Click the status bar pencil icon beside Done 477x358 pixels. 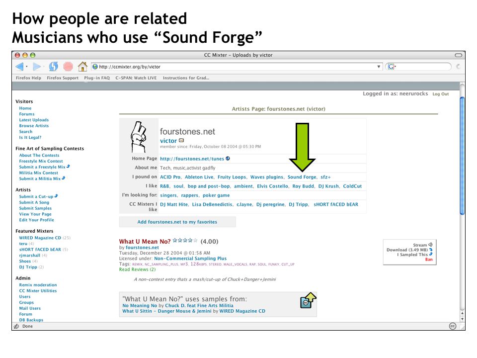(16, 326)
